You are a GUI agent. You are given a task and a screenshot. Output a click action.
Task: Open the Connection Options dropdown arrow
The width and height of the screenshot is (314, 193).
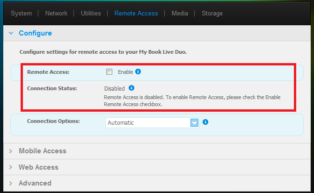point(195,122)
